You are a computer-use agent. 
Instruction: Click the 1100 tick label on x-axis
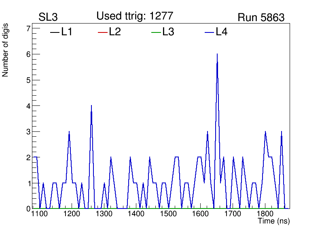click(39, 214)
